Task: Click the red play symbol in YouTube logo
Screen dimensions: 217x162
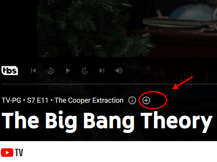Action: click(7, 152)
